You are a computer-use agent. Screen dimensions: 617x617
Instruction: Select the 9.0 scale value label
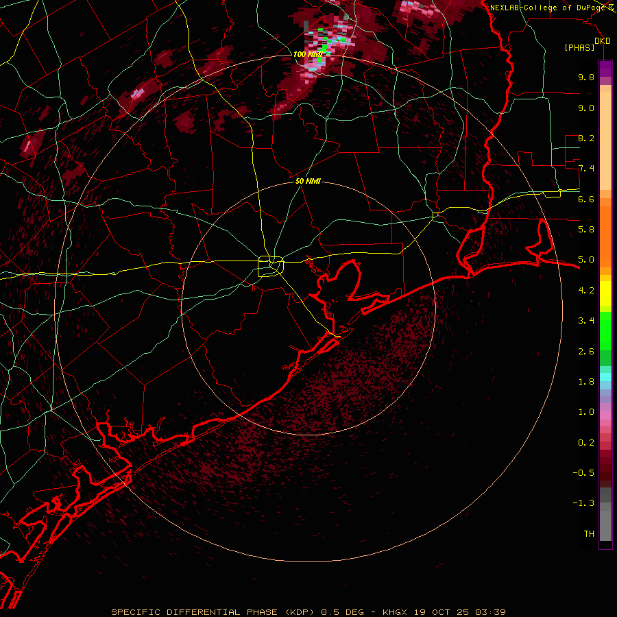pos(586,108)
